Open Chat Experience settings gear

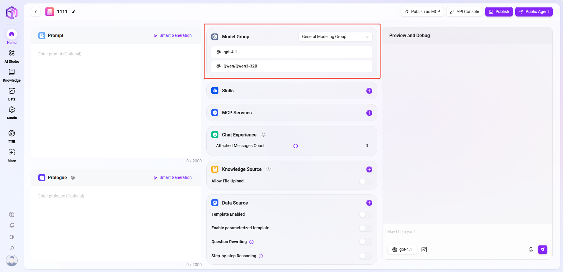264,135
